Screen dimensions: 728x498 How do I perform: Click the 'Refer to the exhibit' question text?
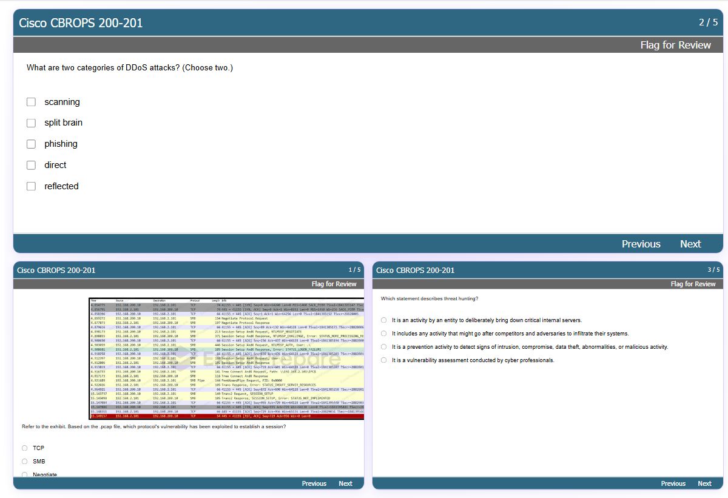[154, 426]
